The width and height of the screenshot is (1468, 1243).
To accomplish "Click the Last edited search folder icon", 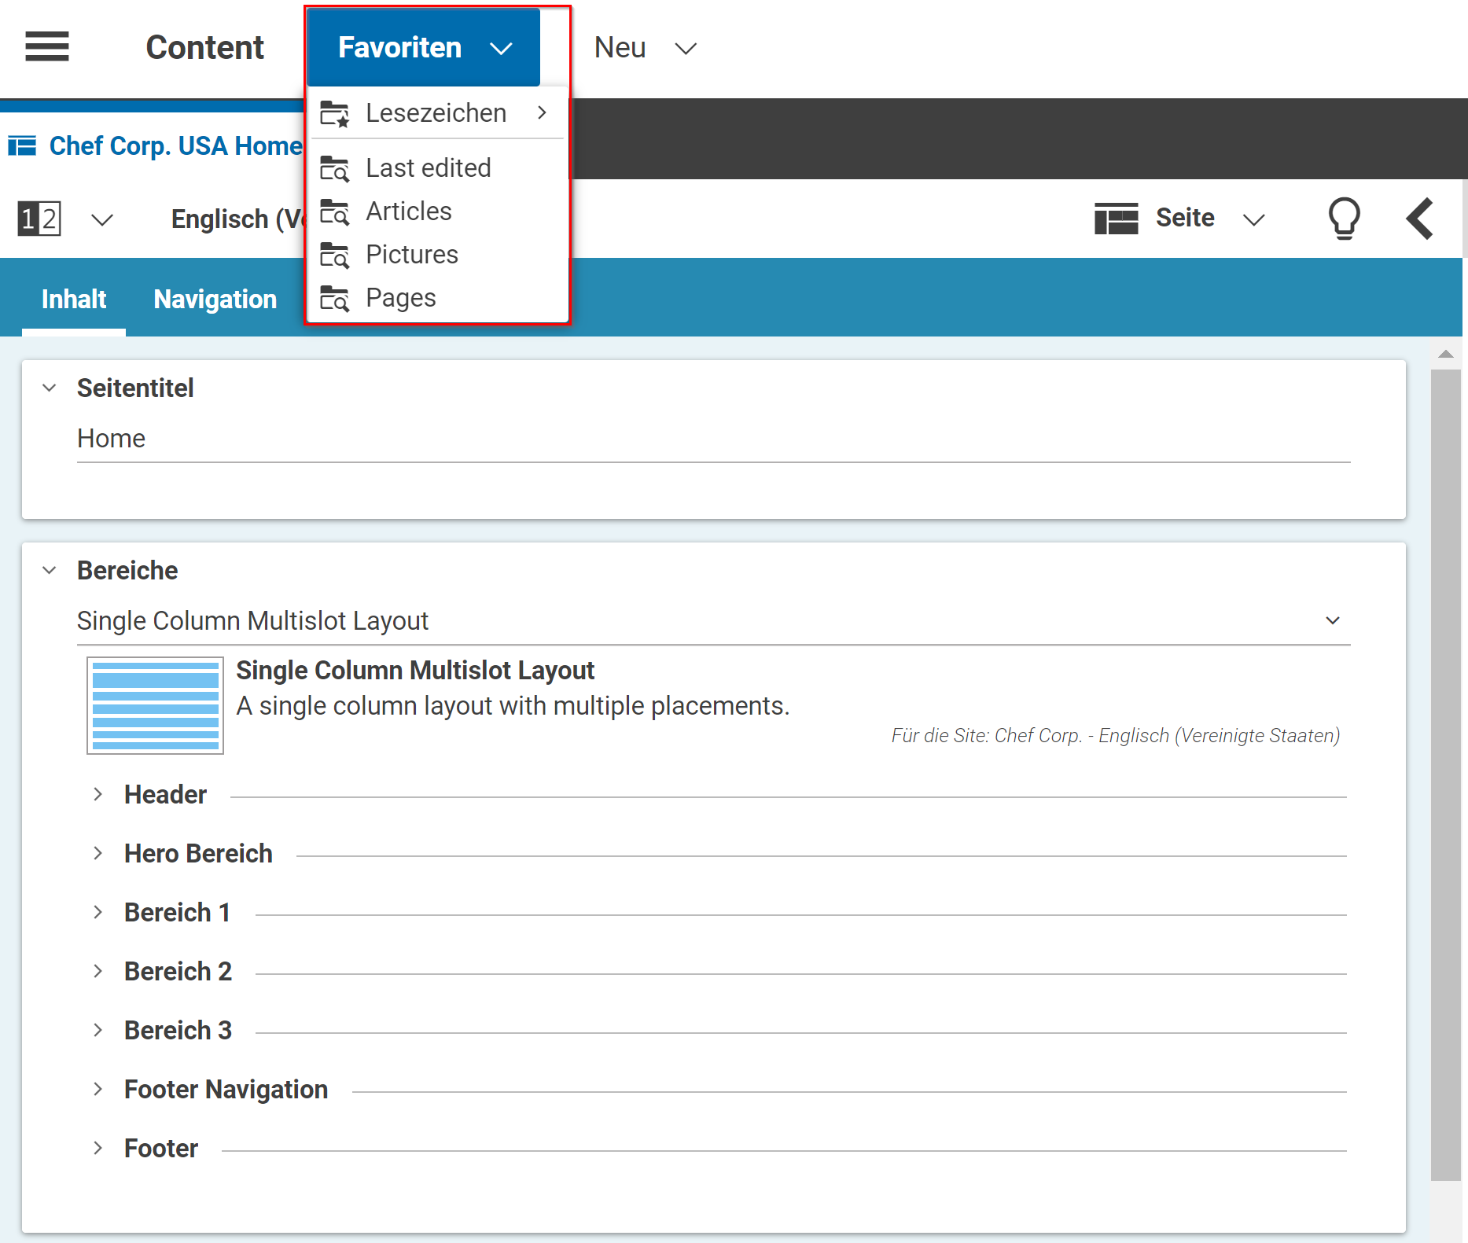I will [x=334, y=168].
